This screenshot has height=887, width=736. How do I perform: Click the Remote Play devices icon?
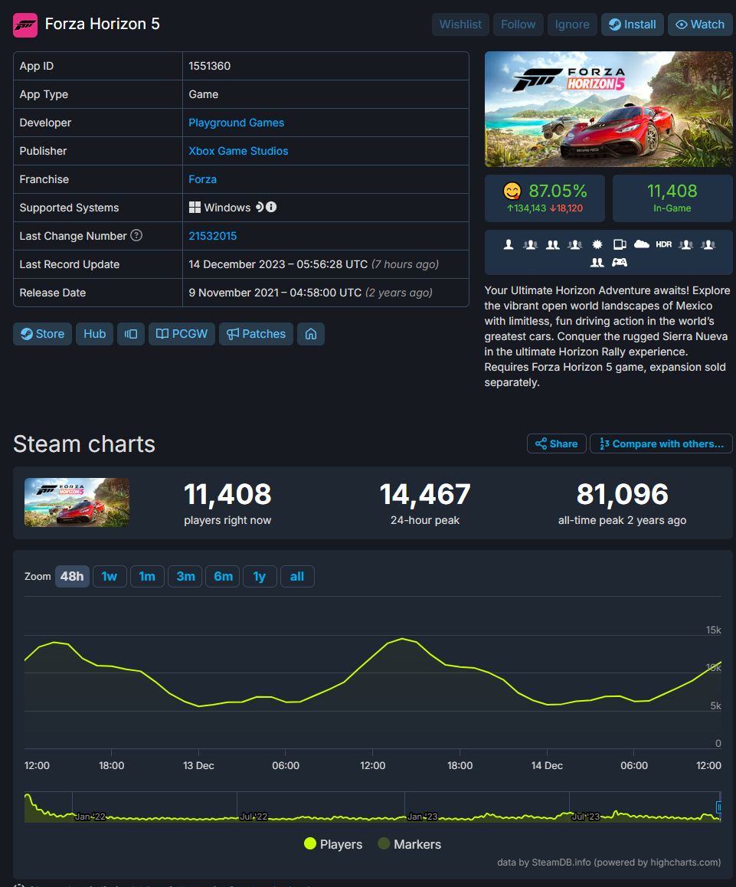click(620, 244)
